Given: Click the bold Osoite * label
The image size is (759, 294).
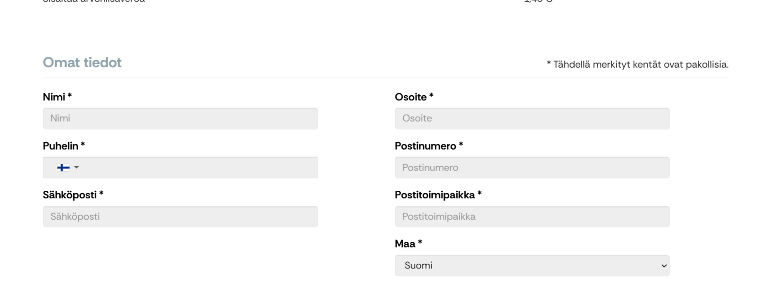Looking at the screenshot, I should coord(414,97).
